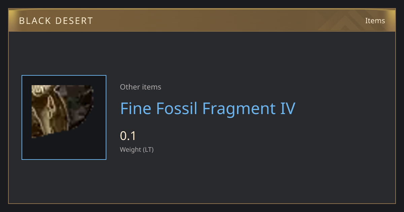The width and height of the screenshot is (404, 212).
Task: Open the Other items category
Action: click(140, 87)
